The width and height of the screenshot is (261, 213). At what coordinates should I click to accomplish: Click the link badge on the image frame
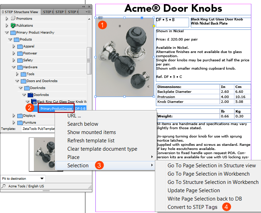point(101,17)
